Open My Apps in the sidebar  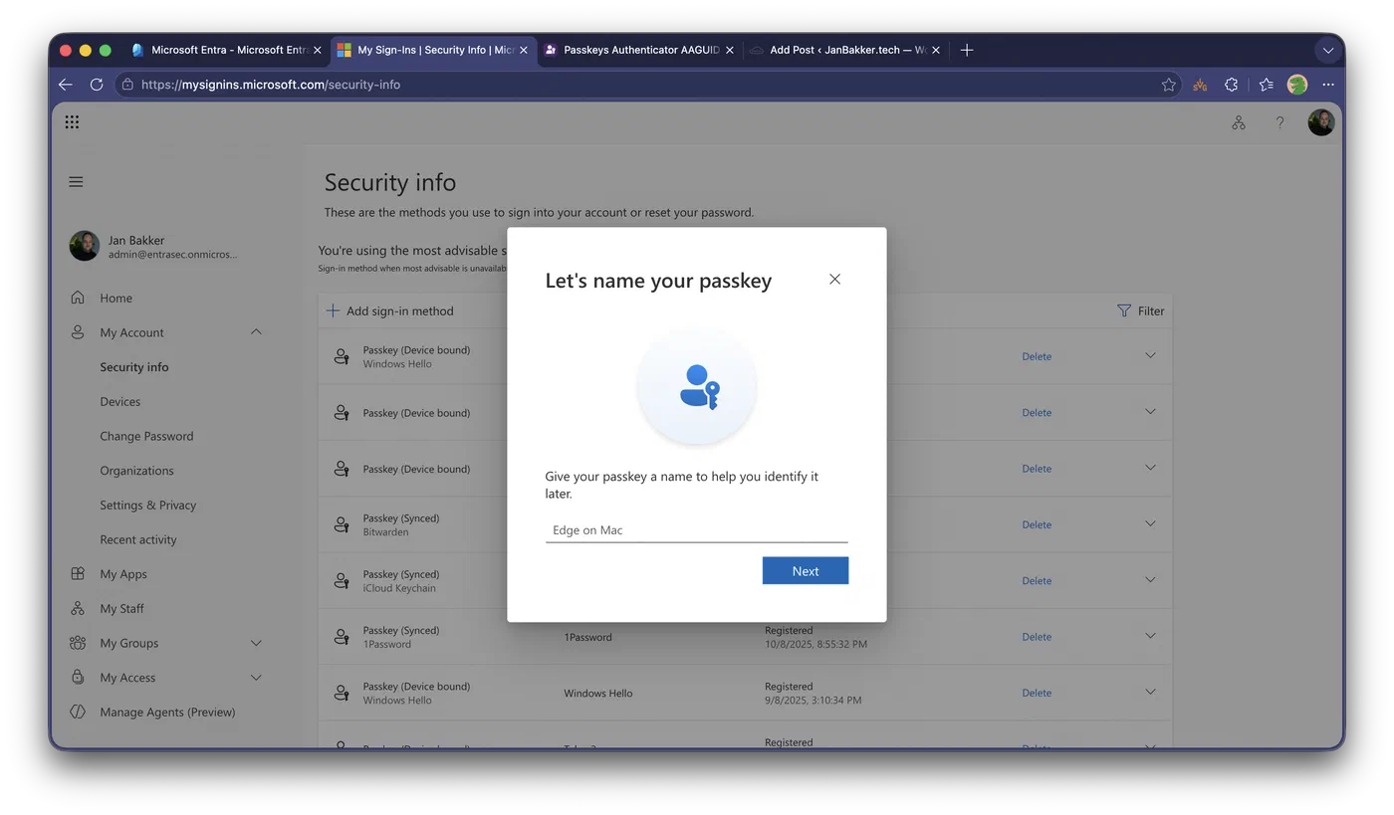pyautogui.click(x=123, y=574)
